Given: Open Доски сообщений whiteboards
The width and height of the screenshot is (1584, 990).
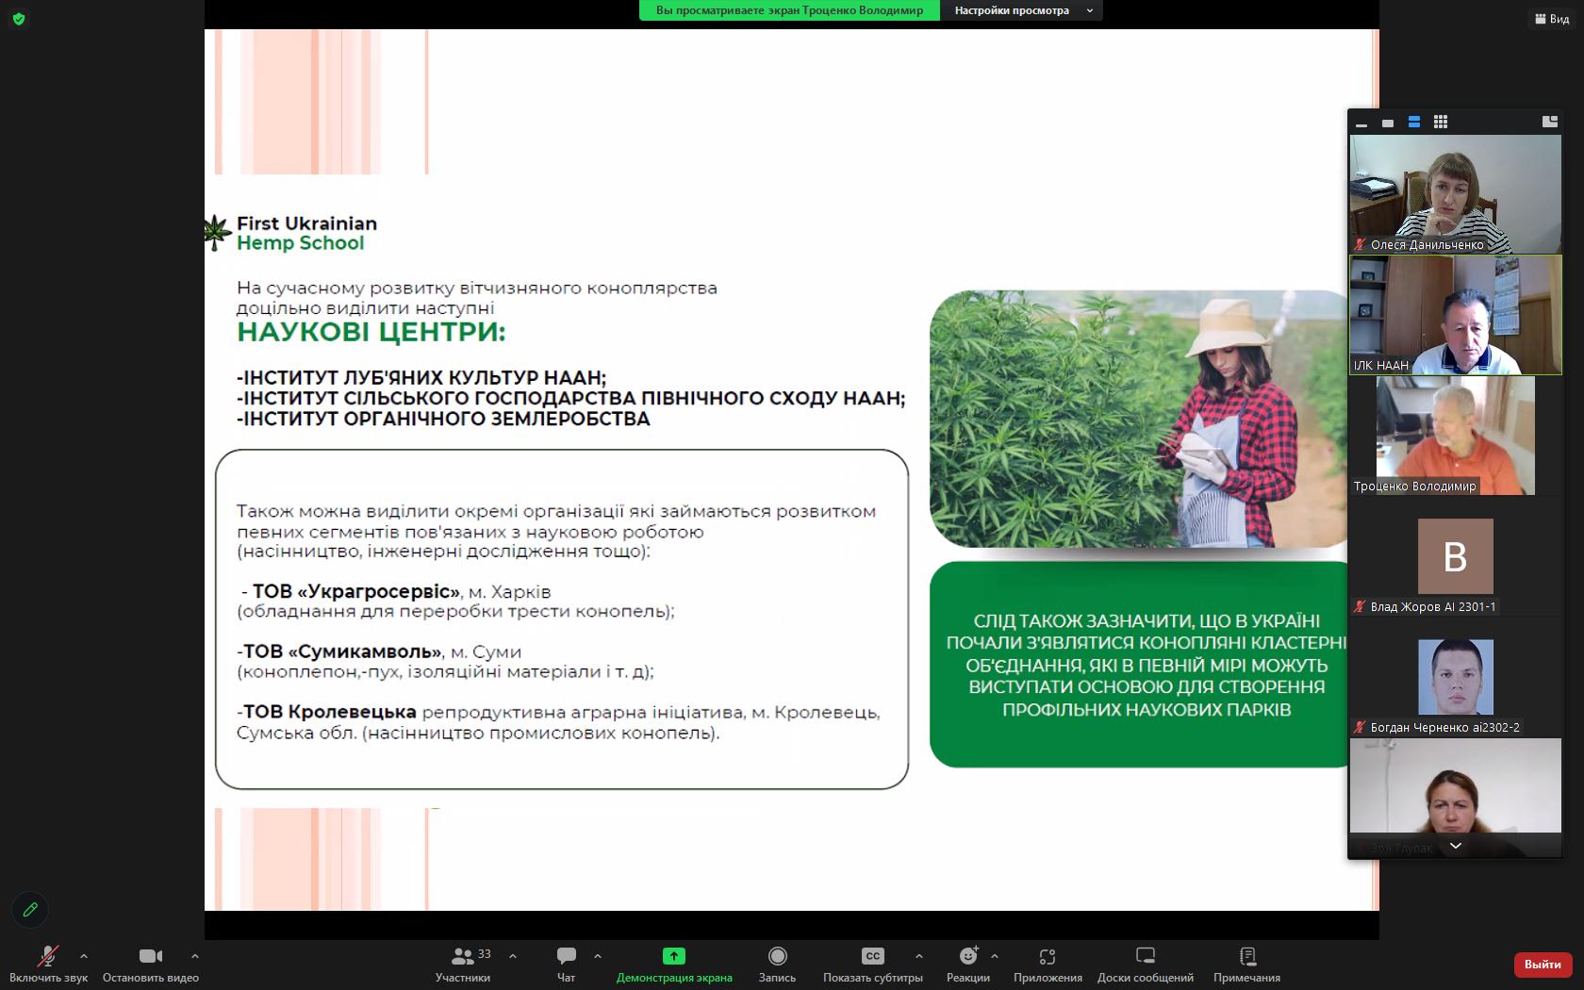Looking at the screenshot, I should pyautogui.click(x=1146, y=964).
